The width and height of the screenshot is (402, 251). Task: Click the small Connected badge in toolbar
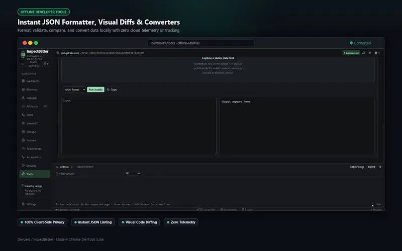pos(351,53)
